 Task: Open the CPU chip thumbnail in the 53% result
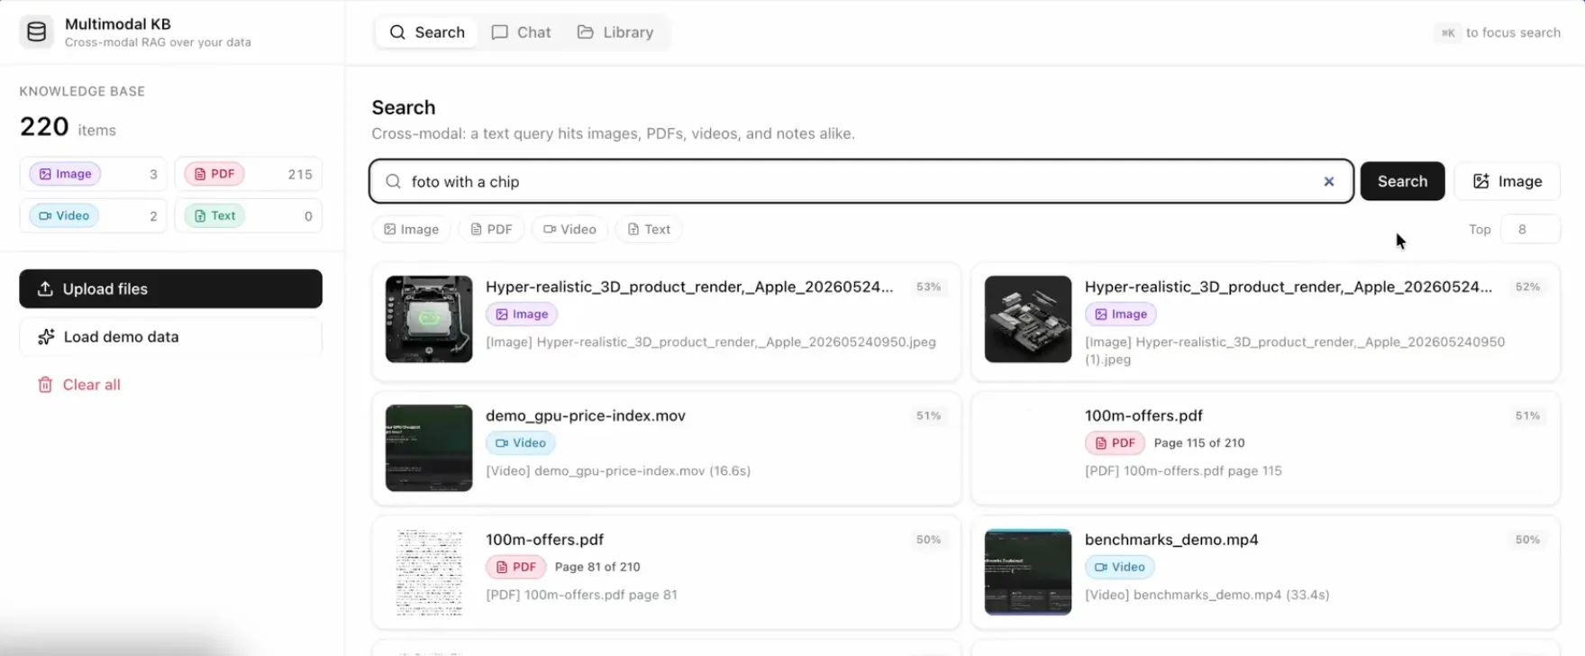pos(429,319)
